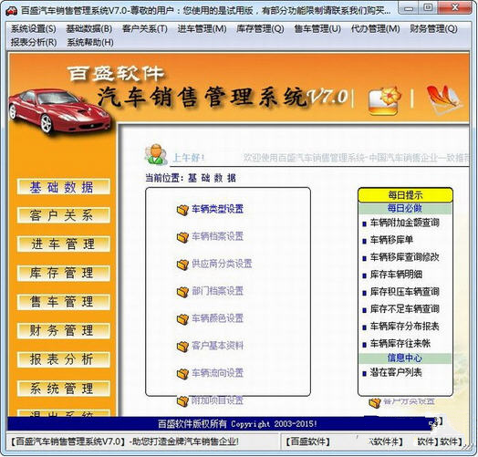Open the 基础数据(B) menu
478x457 pixels.
89,29
